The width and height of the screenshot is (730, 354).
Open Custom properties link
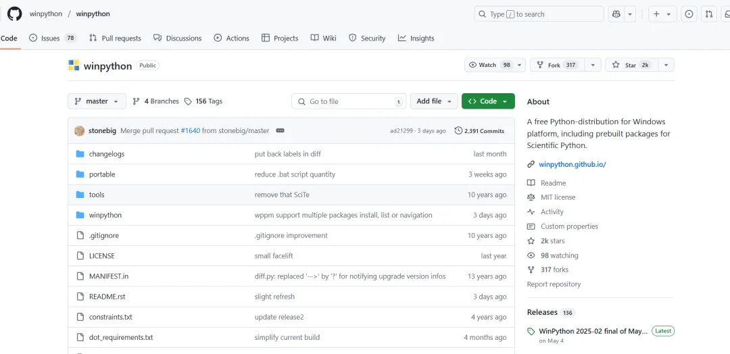569,226
